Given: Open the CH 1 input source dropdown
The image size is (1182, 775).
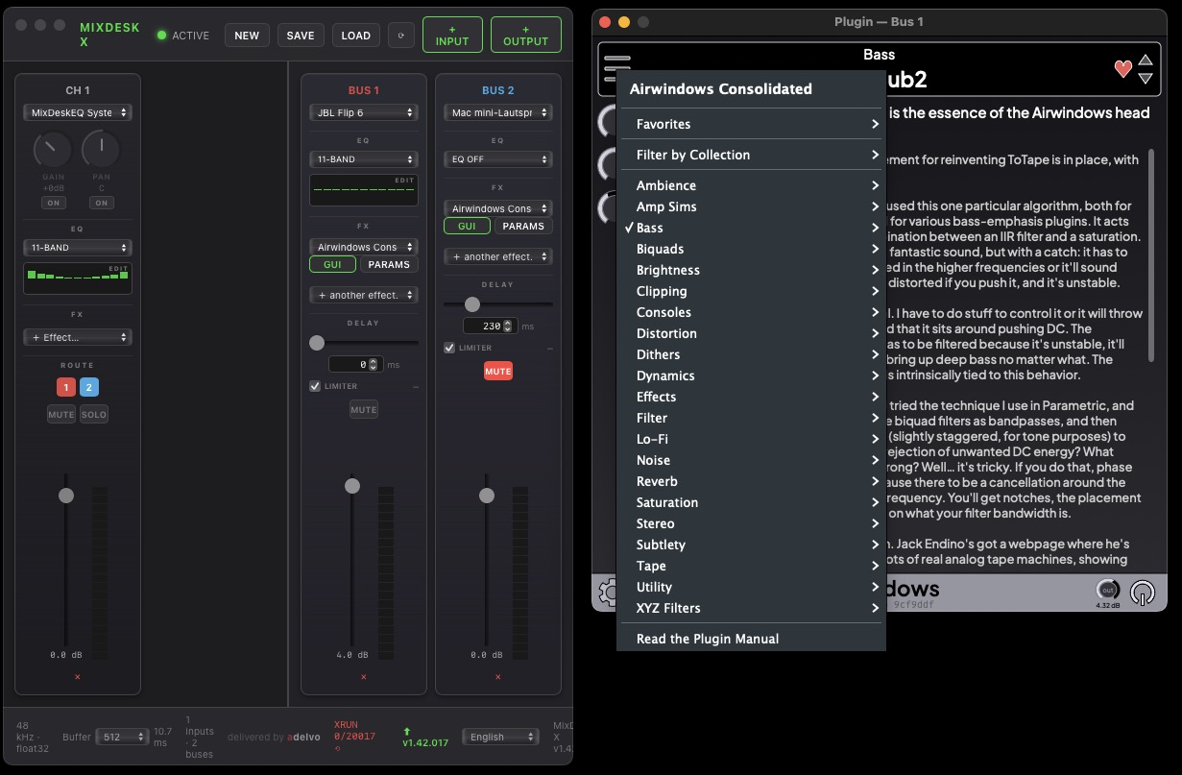Looking at the screenshot, I should coord(78,112).
